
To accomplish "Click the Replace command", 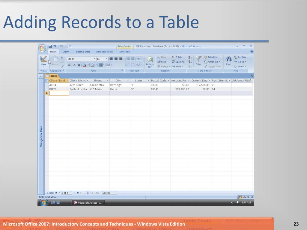I will click(240, 57).
